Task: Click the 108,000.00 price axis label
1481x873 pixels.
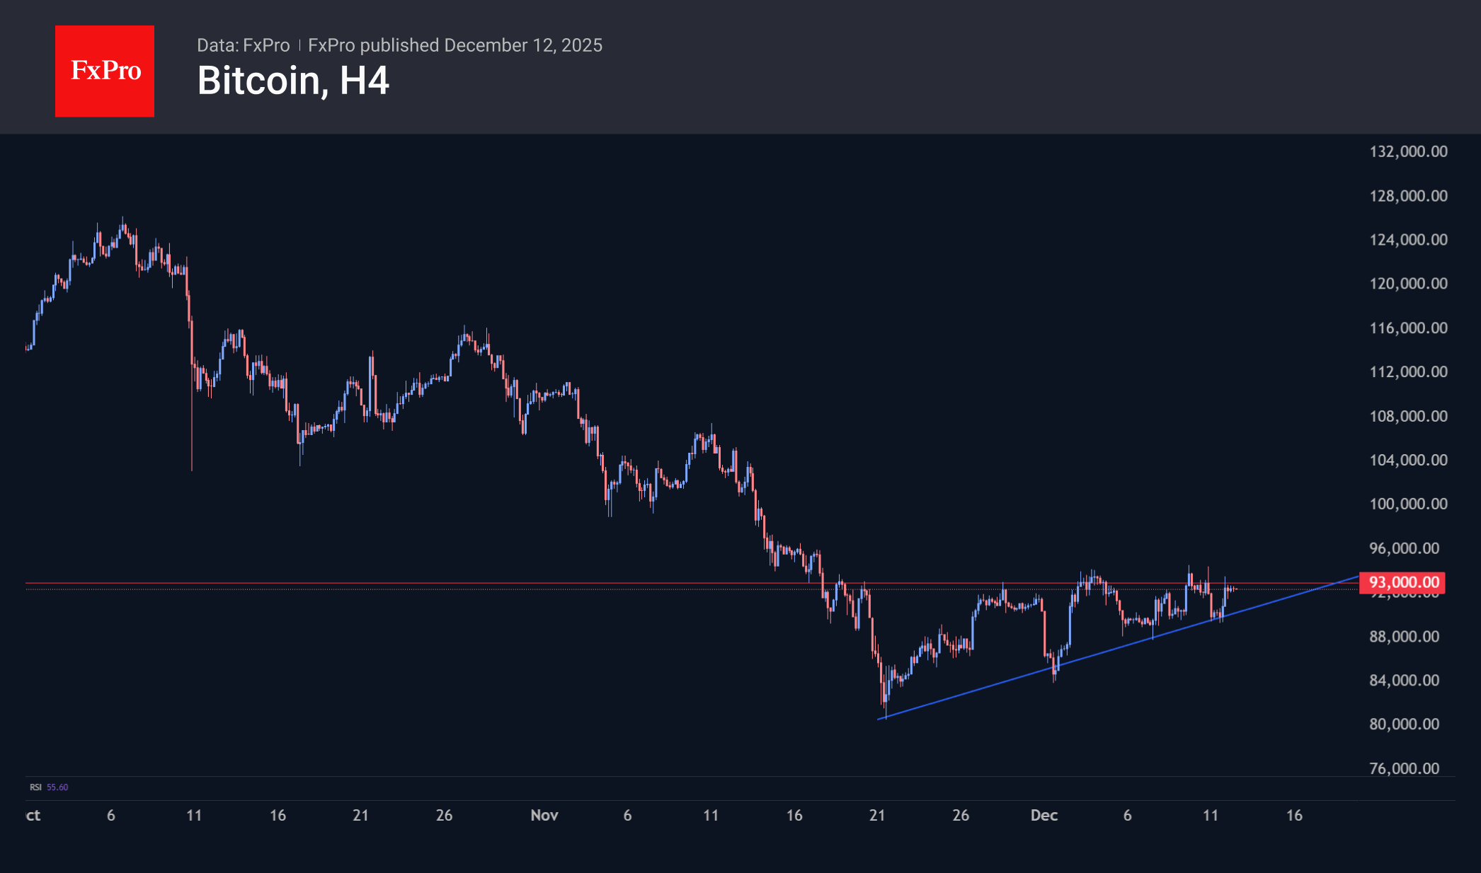Action: (x=1408, y=416)
